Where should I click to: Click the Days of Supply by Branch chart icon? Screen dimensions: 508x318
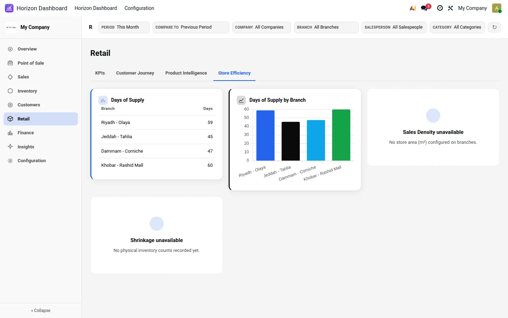coord(241,100)
